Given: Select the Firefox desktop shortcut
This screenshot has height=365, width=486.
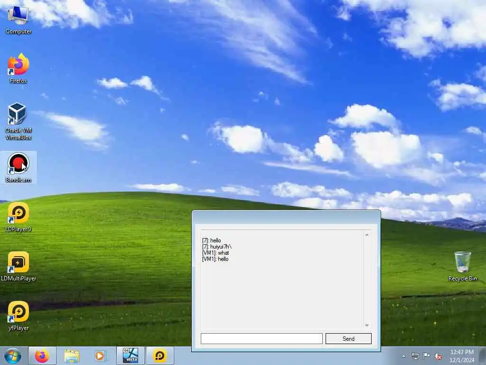Looking at the screenshot, I should pos(19,68).
